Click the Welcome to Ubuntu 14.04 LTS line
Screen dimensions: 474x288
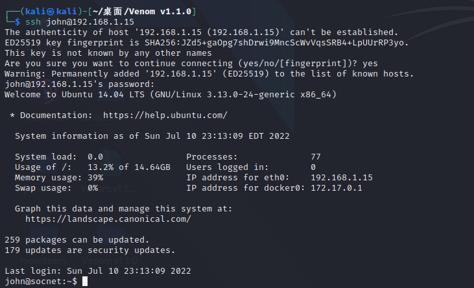(170, 95)
